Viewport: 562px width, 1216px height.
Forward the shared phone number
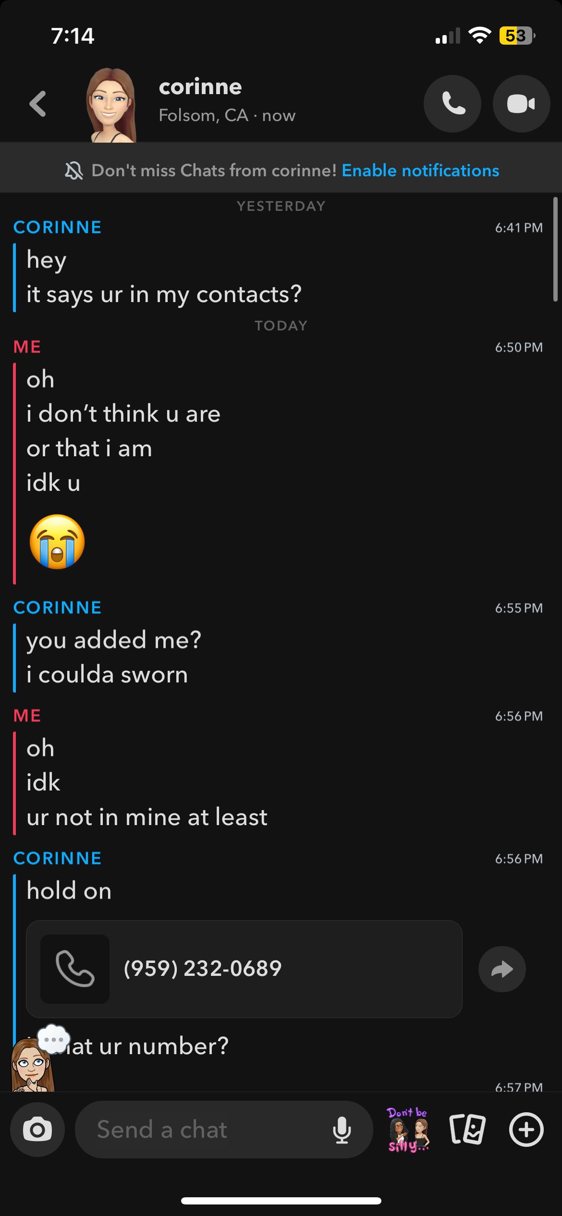click(x=502, y=969)
